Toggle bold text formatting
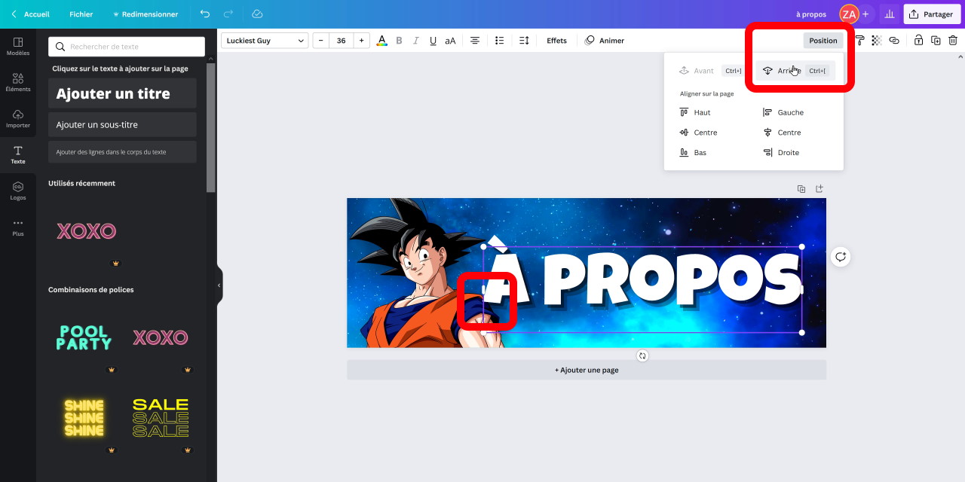Screen dimensions: 965x482 [x=399, y=41]
